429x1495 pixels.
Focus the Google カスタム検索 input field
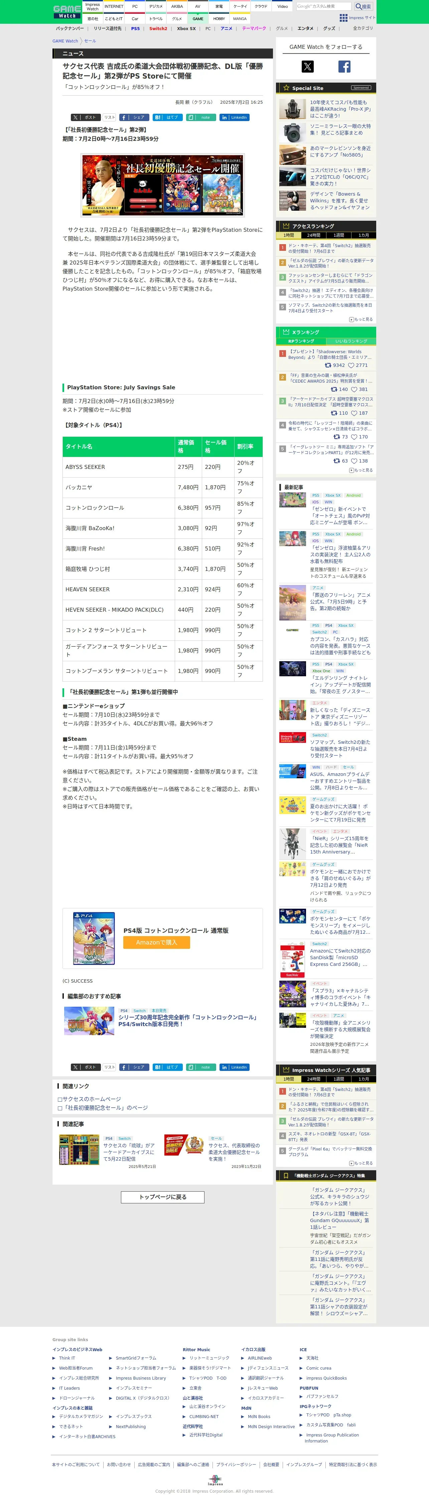coord(324,6)
